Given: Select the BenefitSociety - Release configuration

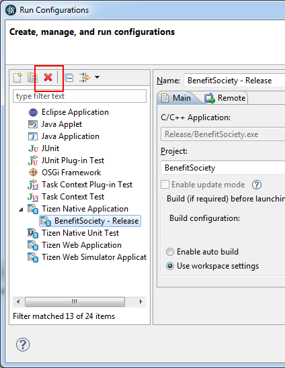Looking at the screenshot, I should (x=90, y=221).
